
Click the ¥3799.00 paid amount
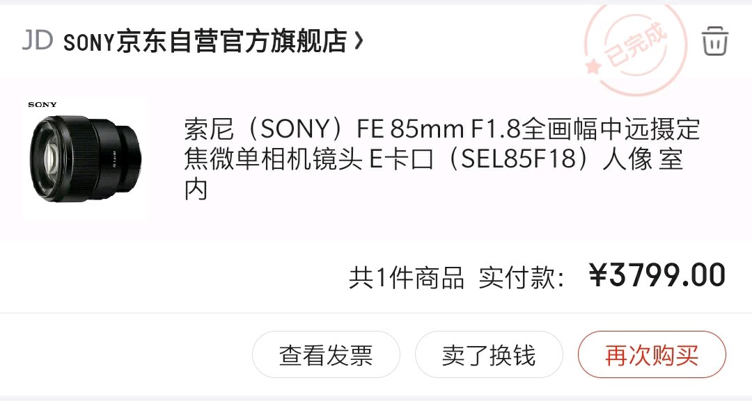tap(657, 276)
